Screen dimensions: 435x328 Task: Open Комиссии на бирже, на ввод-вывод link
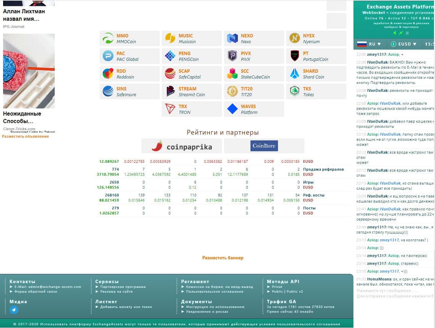coord(220,287)
